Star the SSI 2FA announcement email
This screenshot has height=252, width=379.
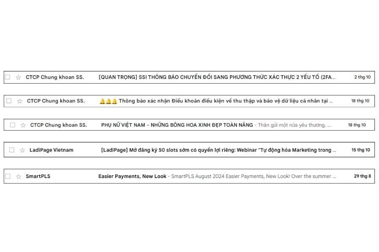click(x=19, y=77)
